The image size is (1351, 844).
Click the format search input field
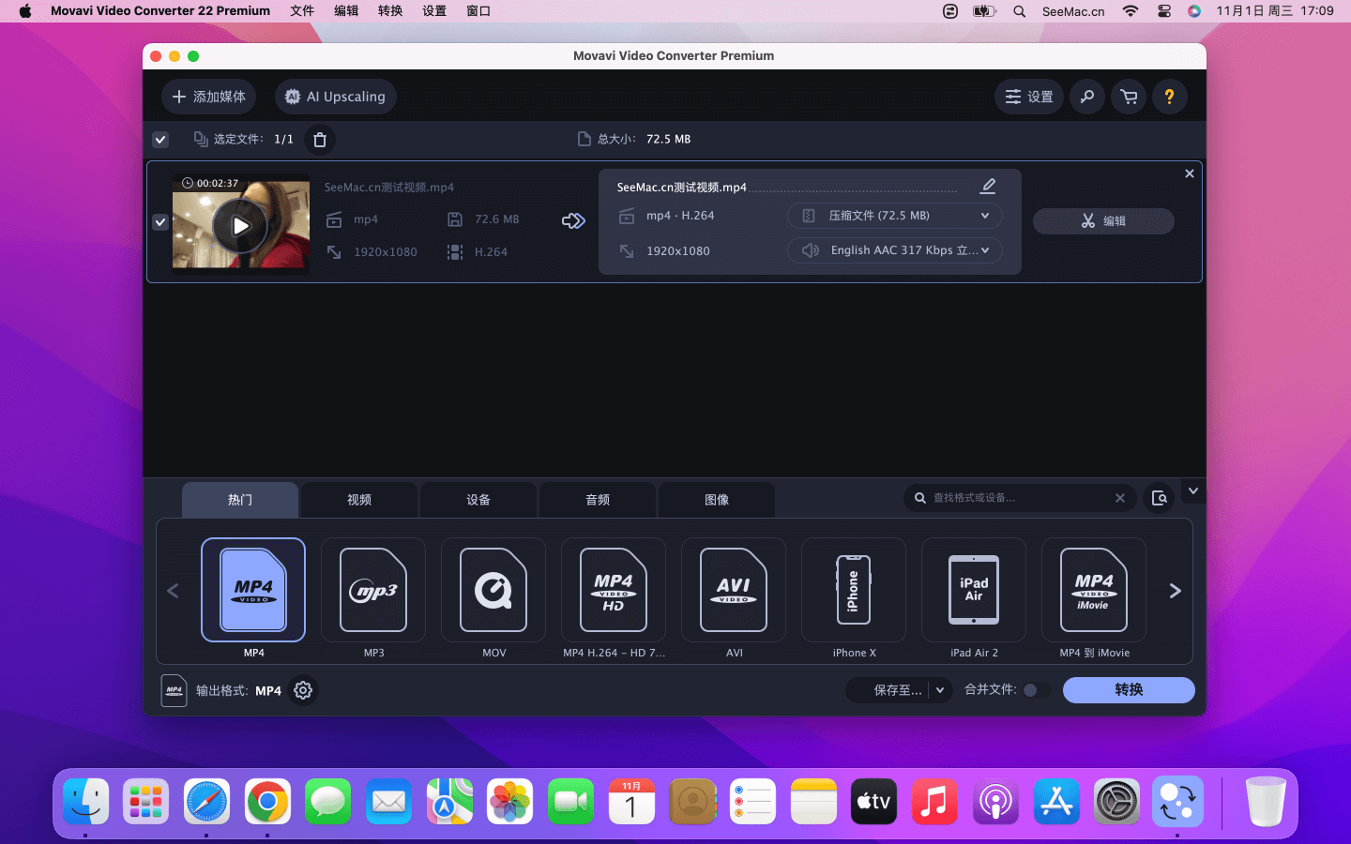tap(1018, 498)
